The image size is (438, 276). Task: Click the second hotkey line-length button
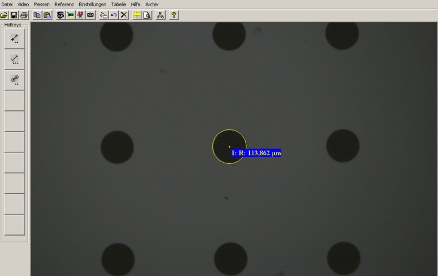point(15,59)
